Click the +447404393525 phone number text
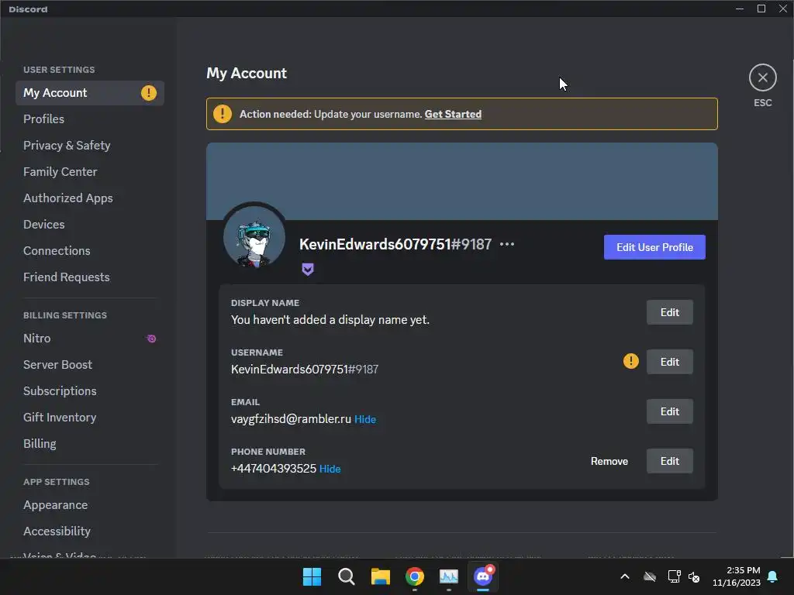794x595 pixels. (x=274, y=469)
